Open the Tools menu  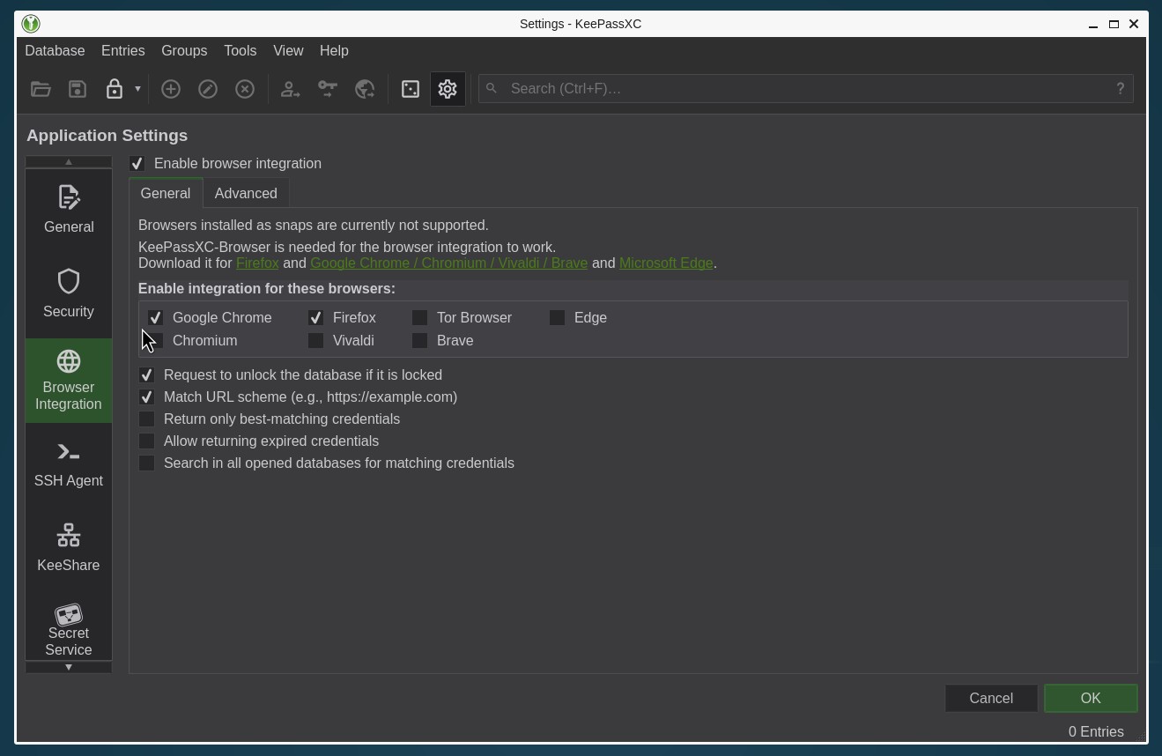coord(240,51)
